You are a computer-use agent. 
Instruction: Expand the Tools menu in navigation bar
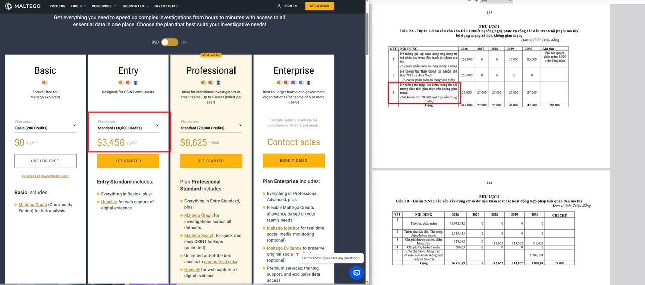[78, 6]
